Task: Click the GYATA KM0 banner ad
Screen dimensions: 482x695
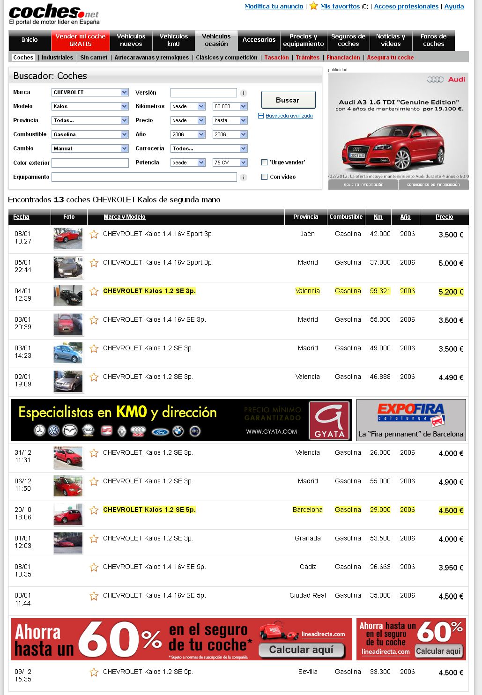Action: (181, 420)
